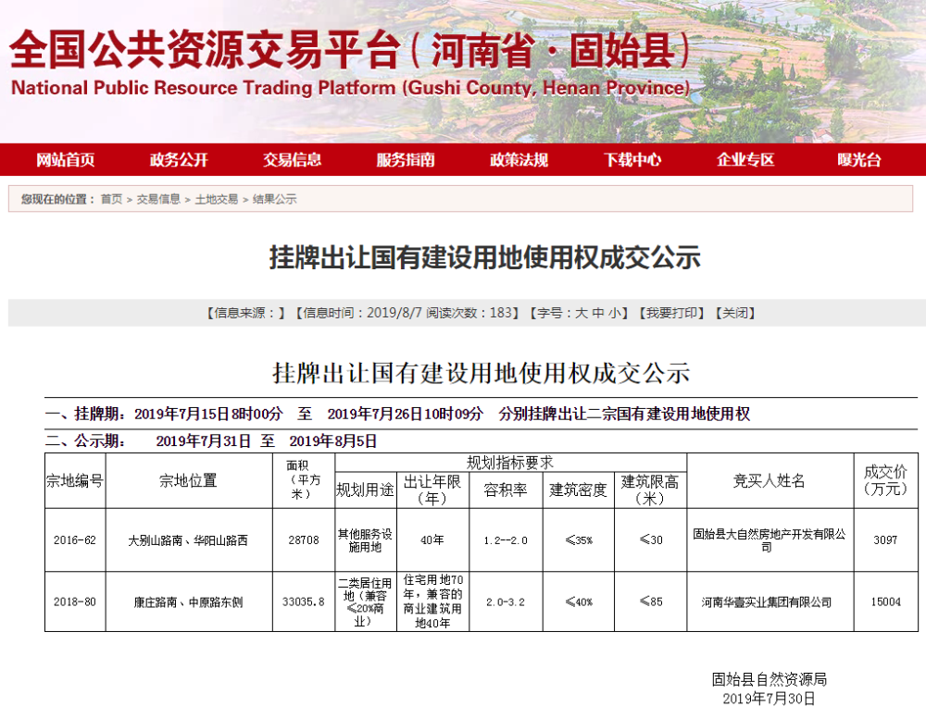Click the 二类居住用地 planning use cell
The image size is (926, 719).
click(x=365, y=602)
